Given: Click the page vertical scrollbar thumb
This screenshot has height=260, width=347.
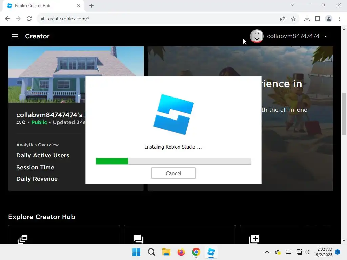Looking at the screenshot, I should point(344,114).
